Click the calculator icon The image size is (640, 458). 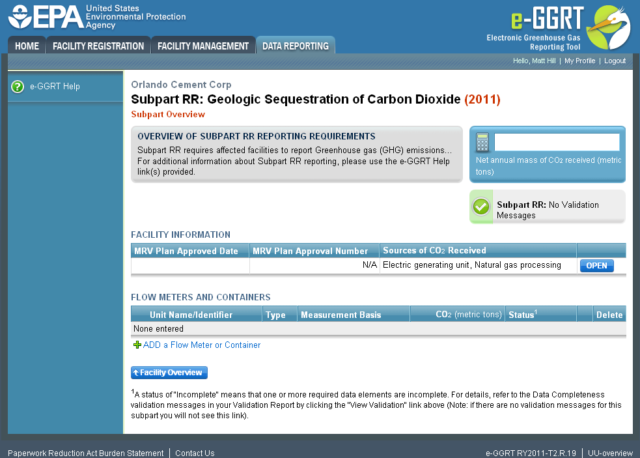tap(482, 142)
